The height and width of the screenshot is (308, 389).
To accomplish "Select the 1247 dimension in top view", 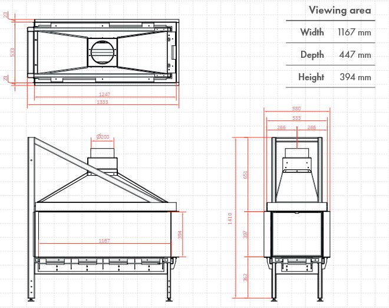I will click(105, 94).
